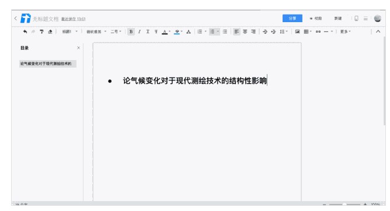Image resolution: width=390 pixels, height=211 pixels.
Task: Expand bulleted list style arrow
Action: (x=218, y=31)
